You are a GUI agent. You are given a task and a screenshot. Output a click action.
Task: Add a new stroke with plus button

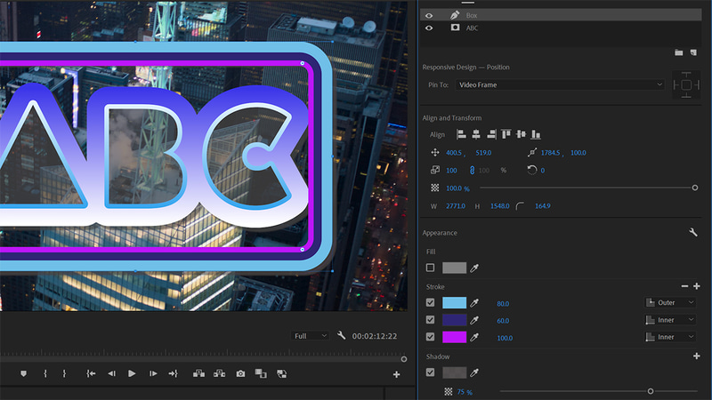(696, 286)
